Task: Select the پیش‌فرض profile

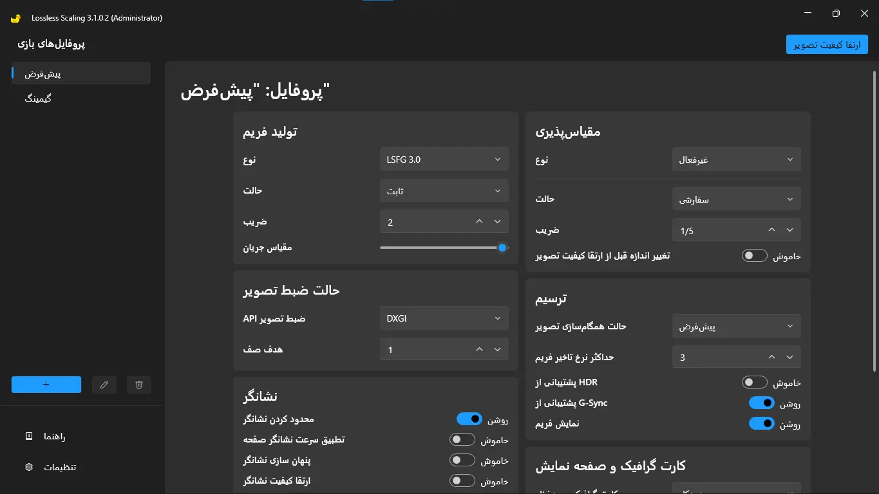Action: 81,73
